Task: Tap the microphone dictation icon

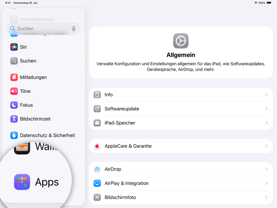Action: pos(74,28)
